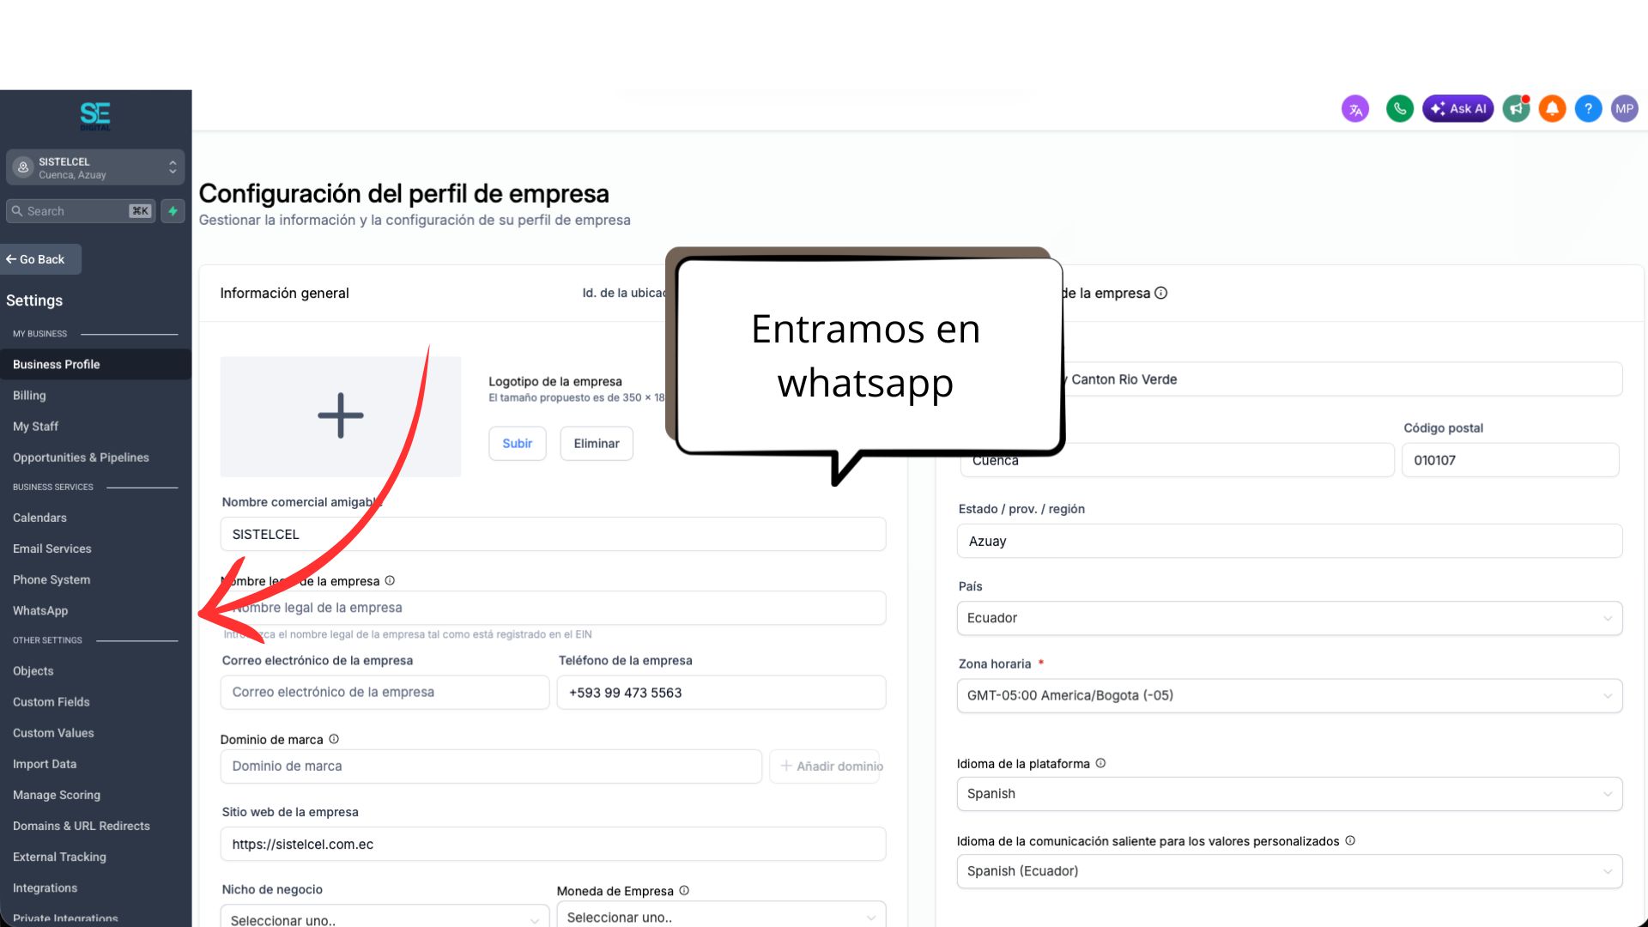
Task: Open the announcements megaphone icon
Action: pos(1517,109)
